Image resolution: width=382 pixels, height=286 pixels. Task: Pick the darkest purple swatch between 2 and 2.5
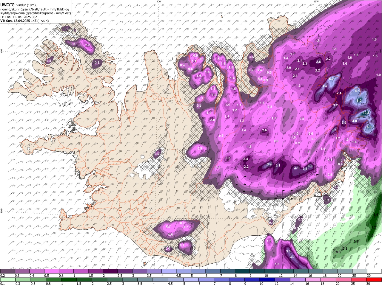coord(110,271)
